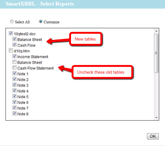Check the Cash Flow Statement checkbox

[14, 67]
